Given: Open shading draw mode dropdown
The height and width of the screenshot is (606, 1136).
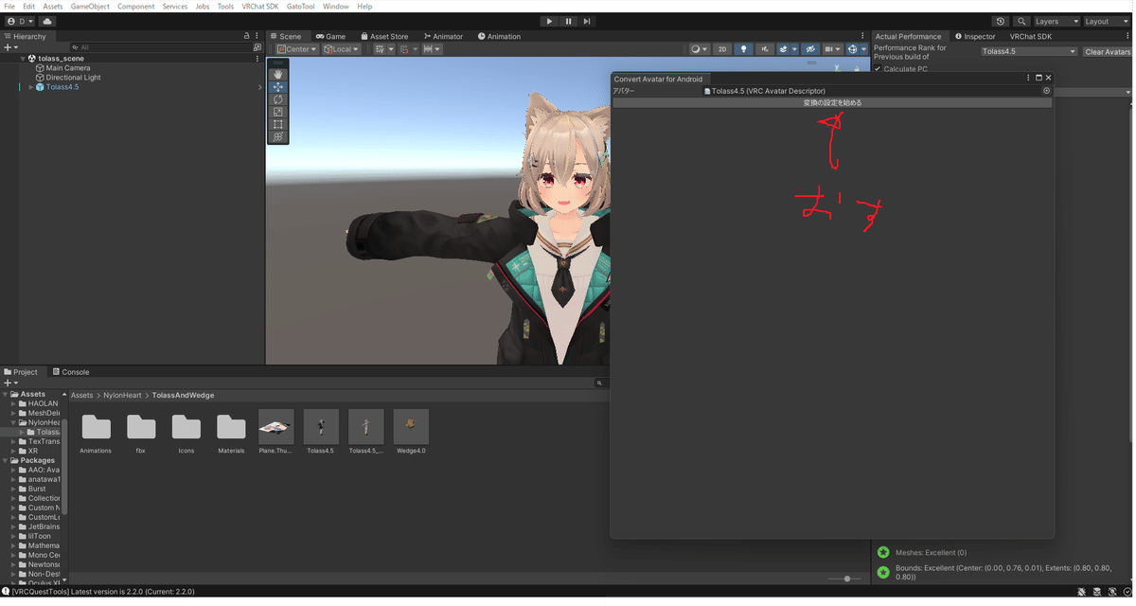Looking at the screenshot, I should pos(699,49).
